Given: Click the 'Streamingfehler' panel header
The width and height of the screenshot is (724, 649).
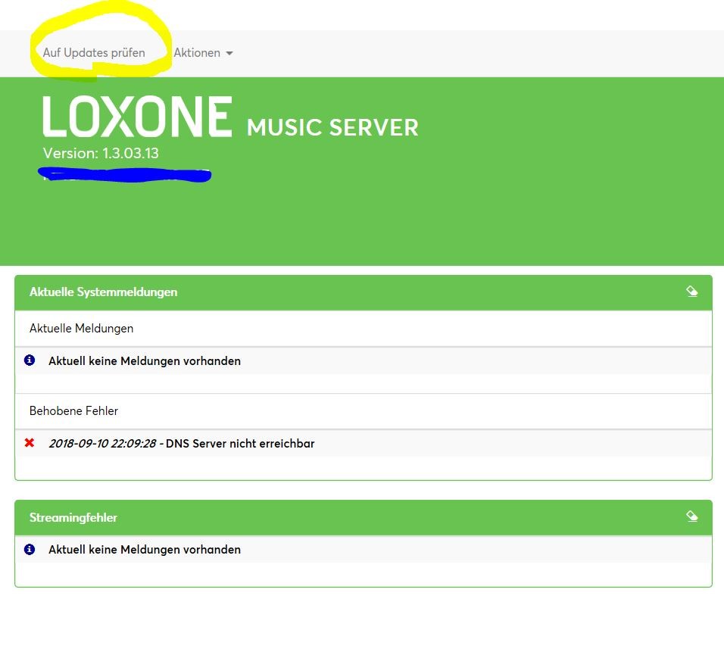Looking at the screenshot, I should tap(364, 517).
